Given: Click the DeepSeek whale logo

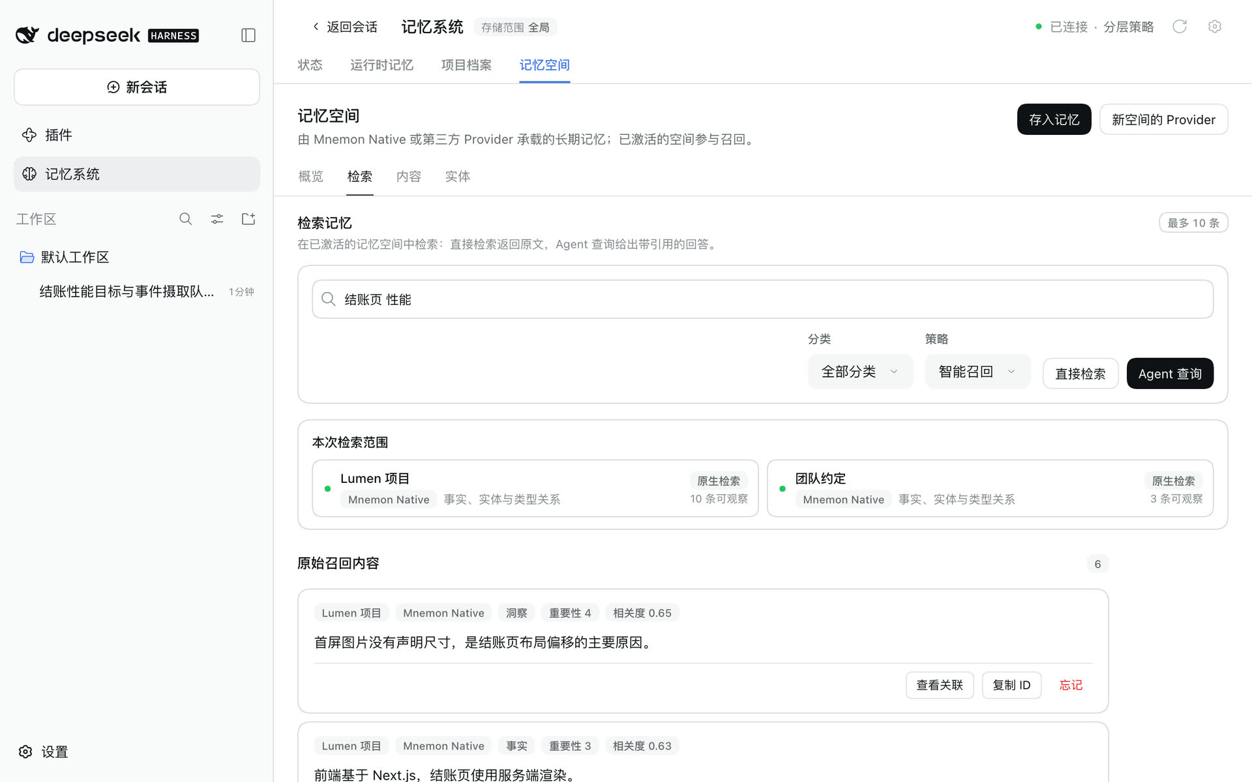Looking at the screenshot, I should tap(27, 35).
